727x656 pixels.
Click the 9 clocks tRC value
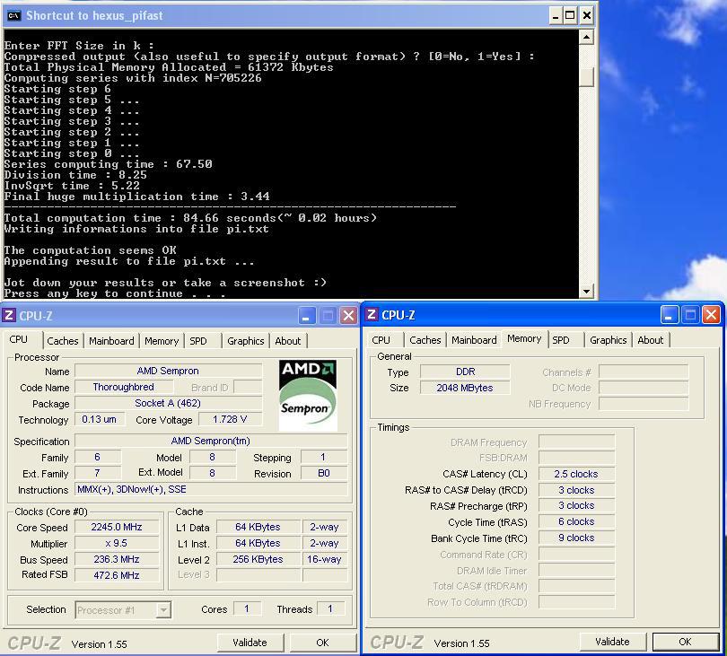click(x=576, y=538)
